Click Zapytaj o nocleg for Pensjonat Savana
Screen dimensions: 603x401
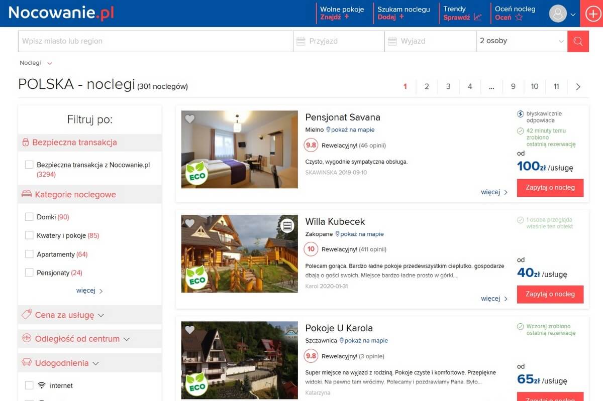point(550,187)
